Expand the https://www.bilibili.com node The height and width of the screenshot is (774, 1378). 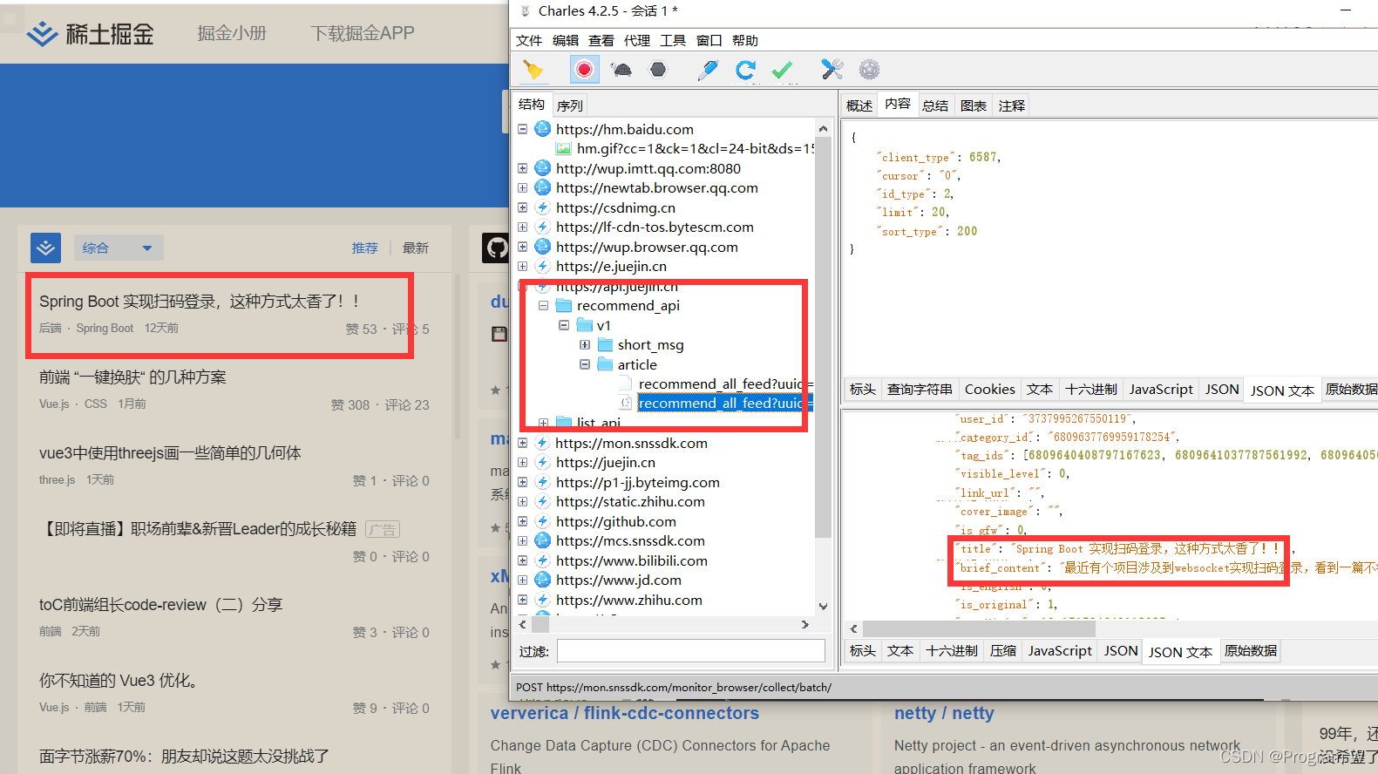pos(523,560)
